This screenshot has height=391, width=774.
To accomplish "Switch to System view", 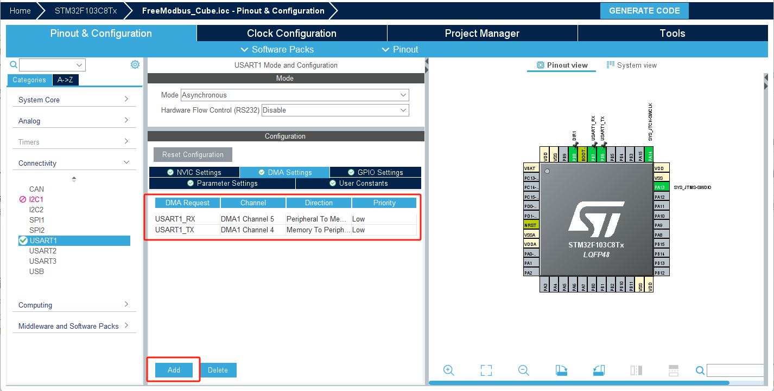I will point(632,65).
